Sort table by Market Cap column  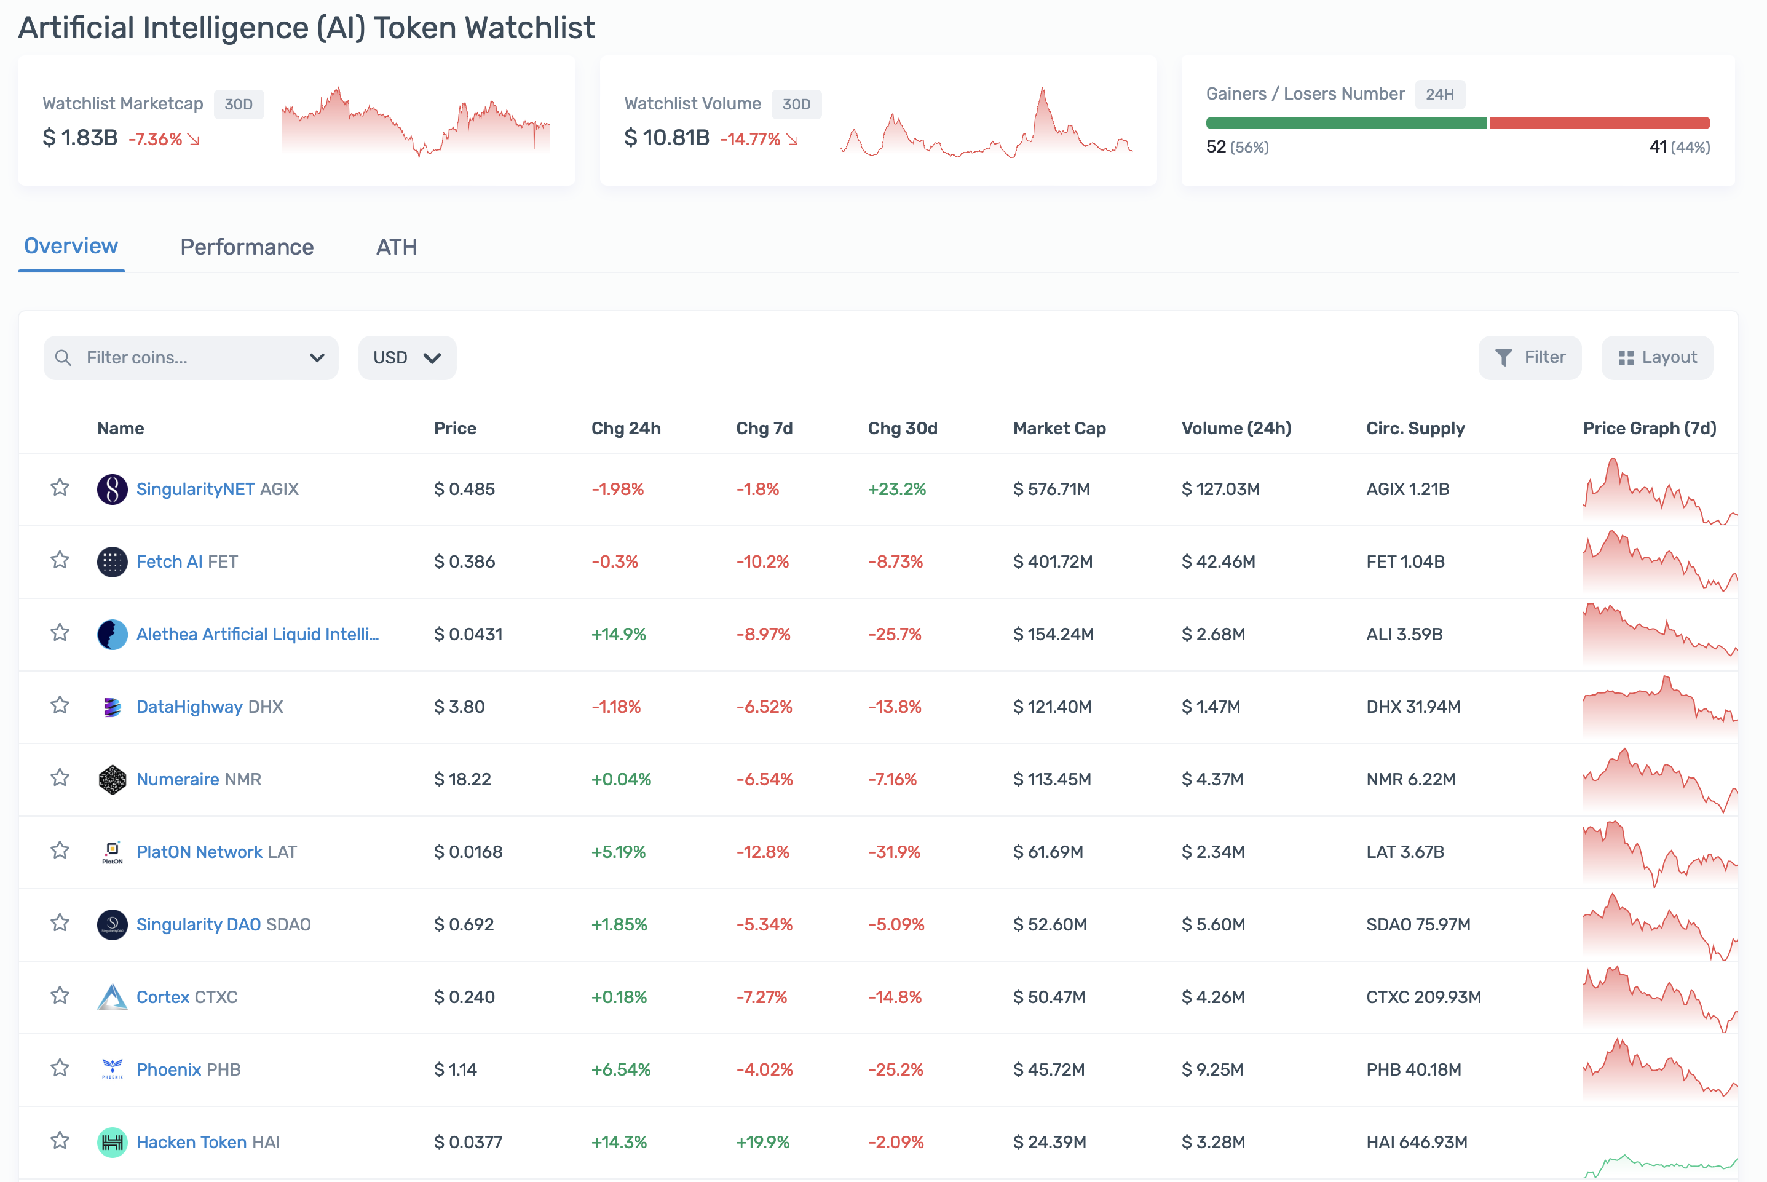[1059, 428]
